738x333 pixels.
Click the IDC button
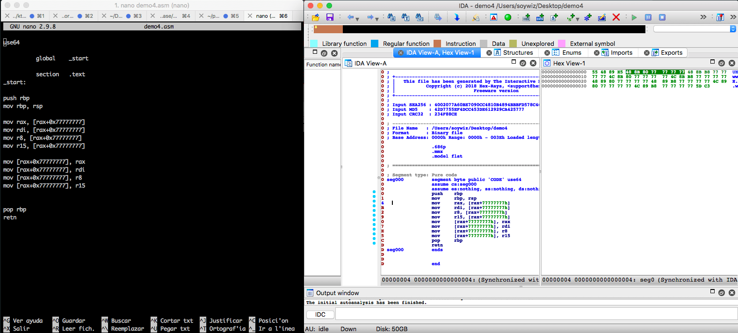coord(320,315)
